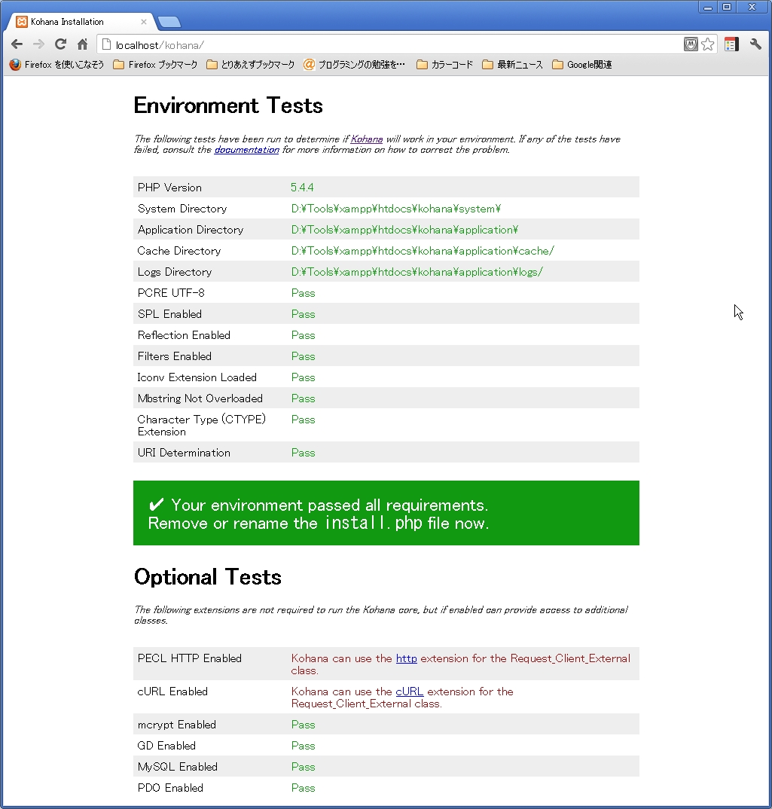Maximize the browser window
772x809 pixels.
[727, 8]
